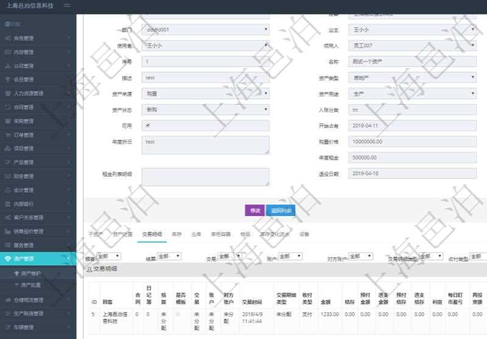Image resolution: width=487 pixels, height=339 pixels.
Task: Click the 资产管理 diamond icon
Action: (x=8, y=259)
